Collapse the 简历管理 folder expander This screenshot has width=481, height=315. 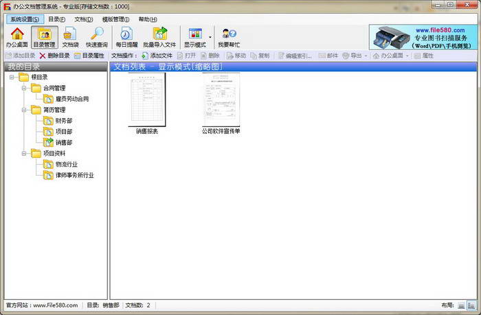coord(24,110)
